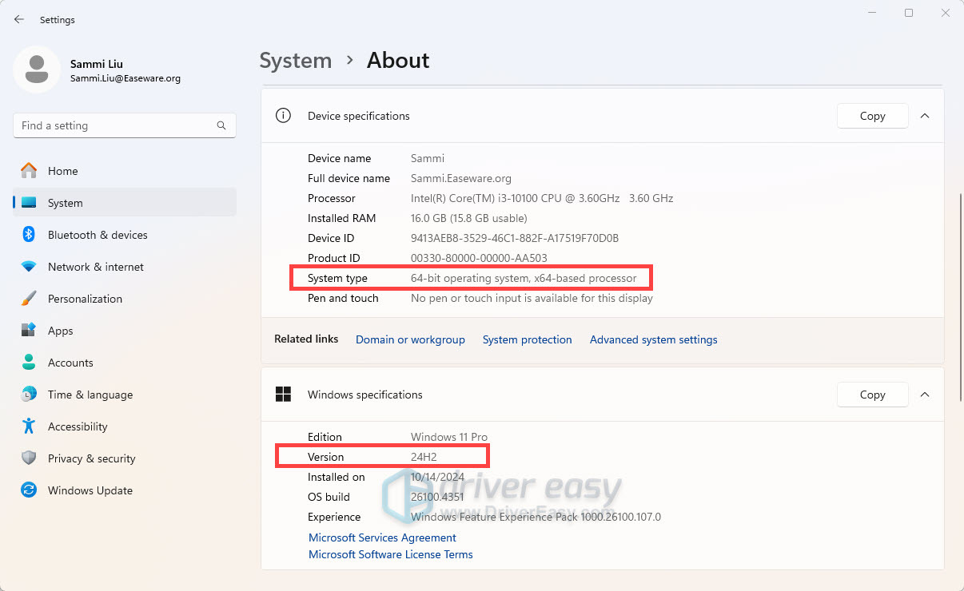Open Advanced system settings link
The width and height of the screenshot is (964, 591).
point(654,339)
